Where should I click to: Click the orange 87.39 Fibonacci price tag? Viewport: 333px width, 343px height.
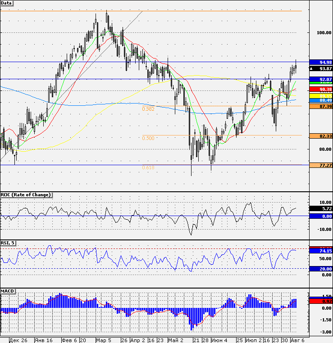point(321,106)
